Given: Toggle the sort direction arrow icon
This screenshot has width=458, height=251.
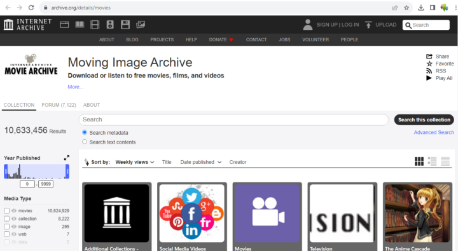Looking at the screenshot, I should pyautogui.click(x=87, y=162).
